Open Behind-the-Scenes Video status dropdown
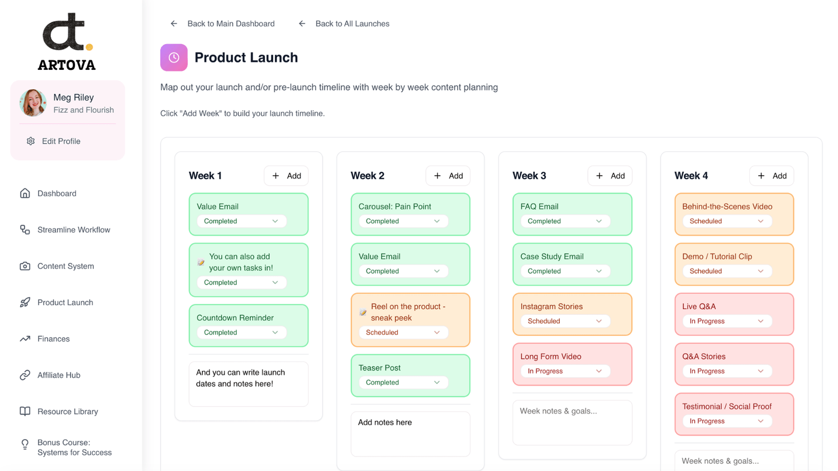 point(726,221)
